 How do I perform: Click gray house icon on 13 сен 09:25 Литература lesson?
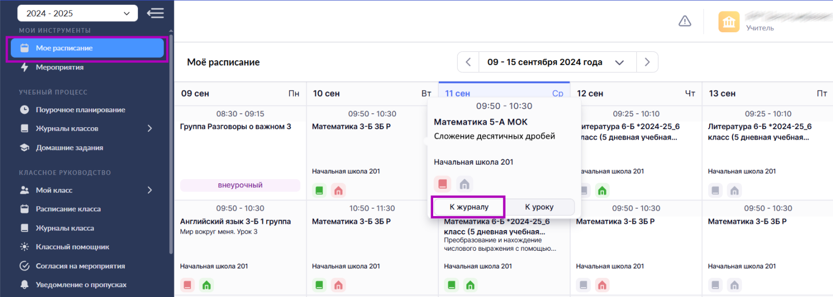735,191
